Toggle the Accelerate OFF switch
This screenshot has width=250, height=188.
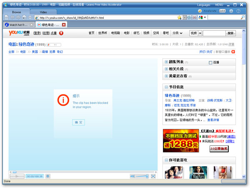222,11
